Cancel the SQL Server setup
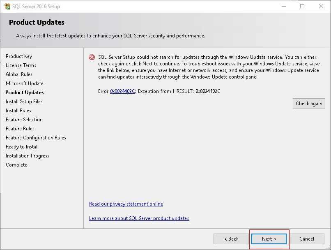Screen dimensions: 331x250 pos(306,239)
